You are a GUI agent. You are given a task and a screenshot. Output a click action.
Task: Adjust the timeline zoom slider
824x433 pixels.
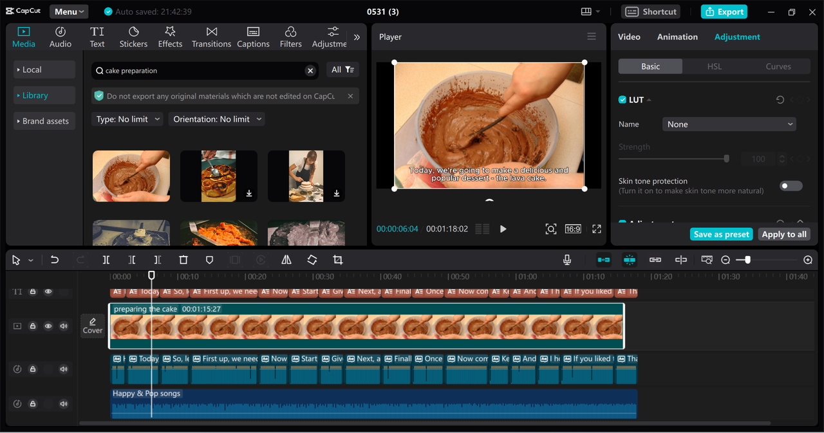pos(747,260)
